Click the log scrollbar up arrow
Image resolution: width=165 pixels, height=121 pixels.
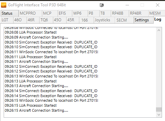click(x=159, y=30)
